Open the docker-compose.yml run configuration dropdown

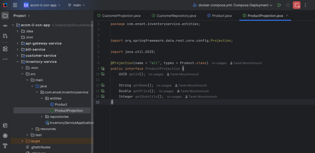(x=233, y=5)
